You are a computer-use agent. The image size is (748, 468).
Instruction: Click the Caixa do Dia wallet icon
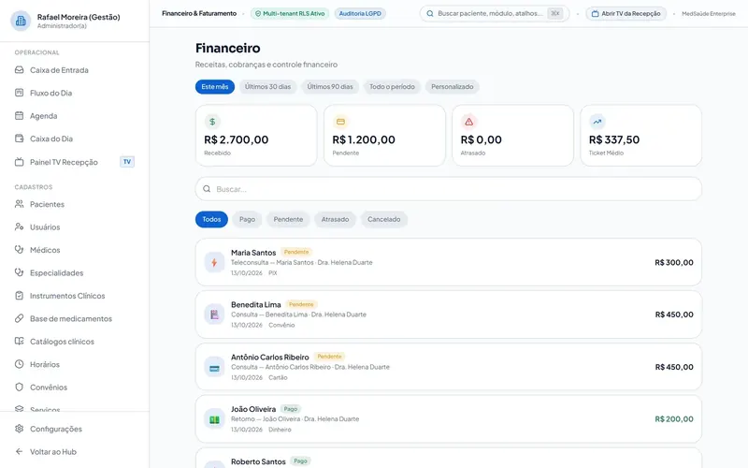click(19, 139)
